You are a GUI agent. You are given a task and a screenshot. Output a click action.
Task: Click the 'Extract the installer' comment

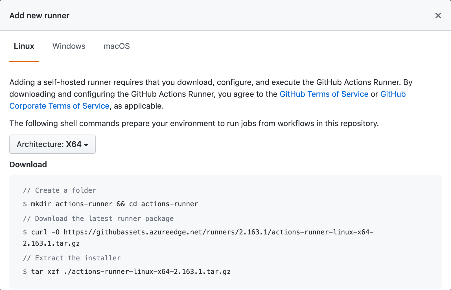coord(72,258)
